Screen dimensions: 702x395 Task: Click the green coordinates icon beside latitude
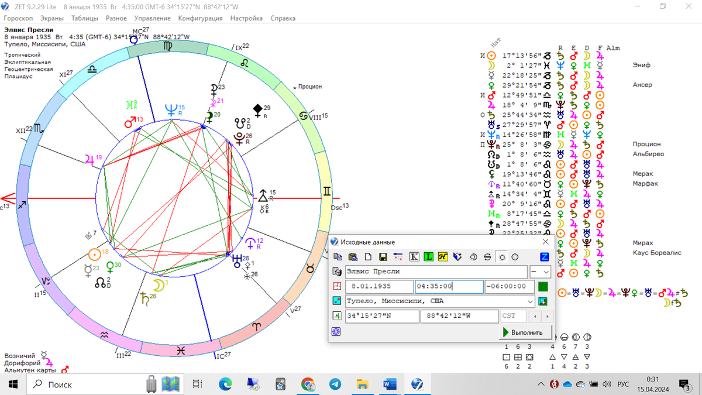tap(337, 316)
